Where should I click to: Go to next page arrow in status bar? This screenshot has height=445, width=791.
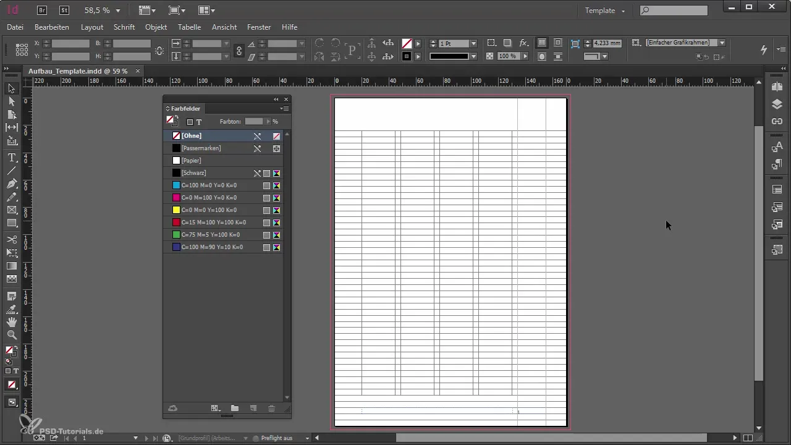(x=146, y=438)
